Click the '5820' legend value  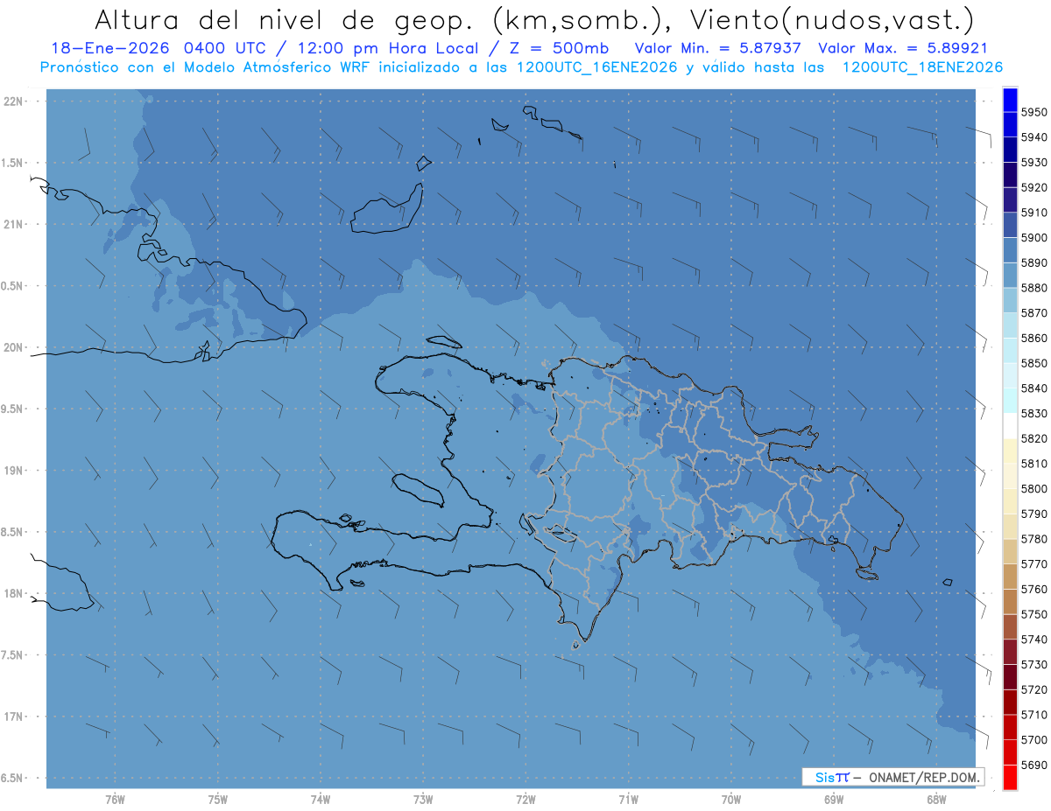point(1034,438)
